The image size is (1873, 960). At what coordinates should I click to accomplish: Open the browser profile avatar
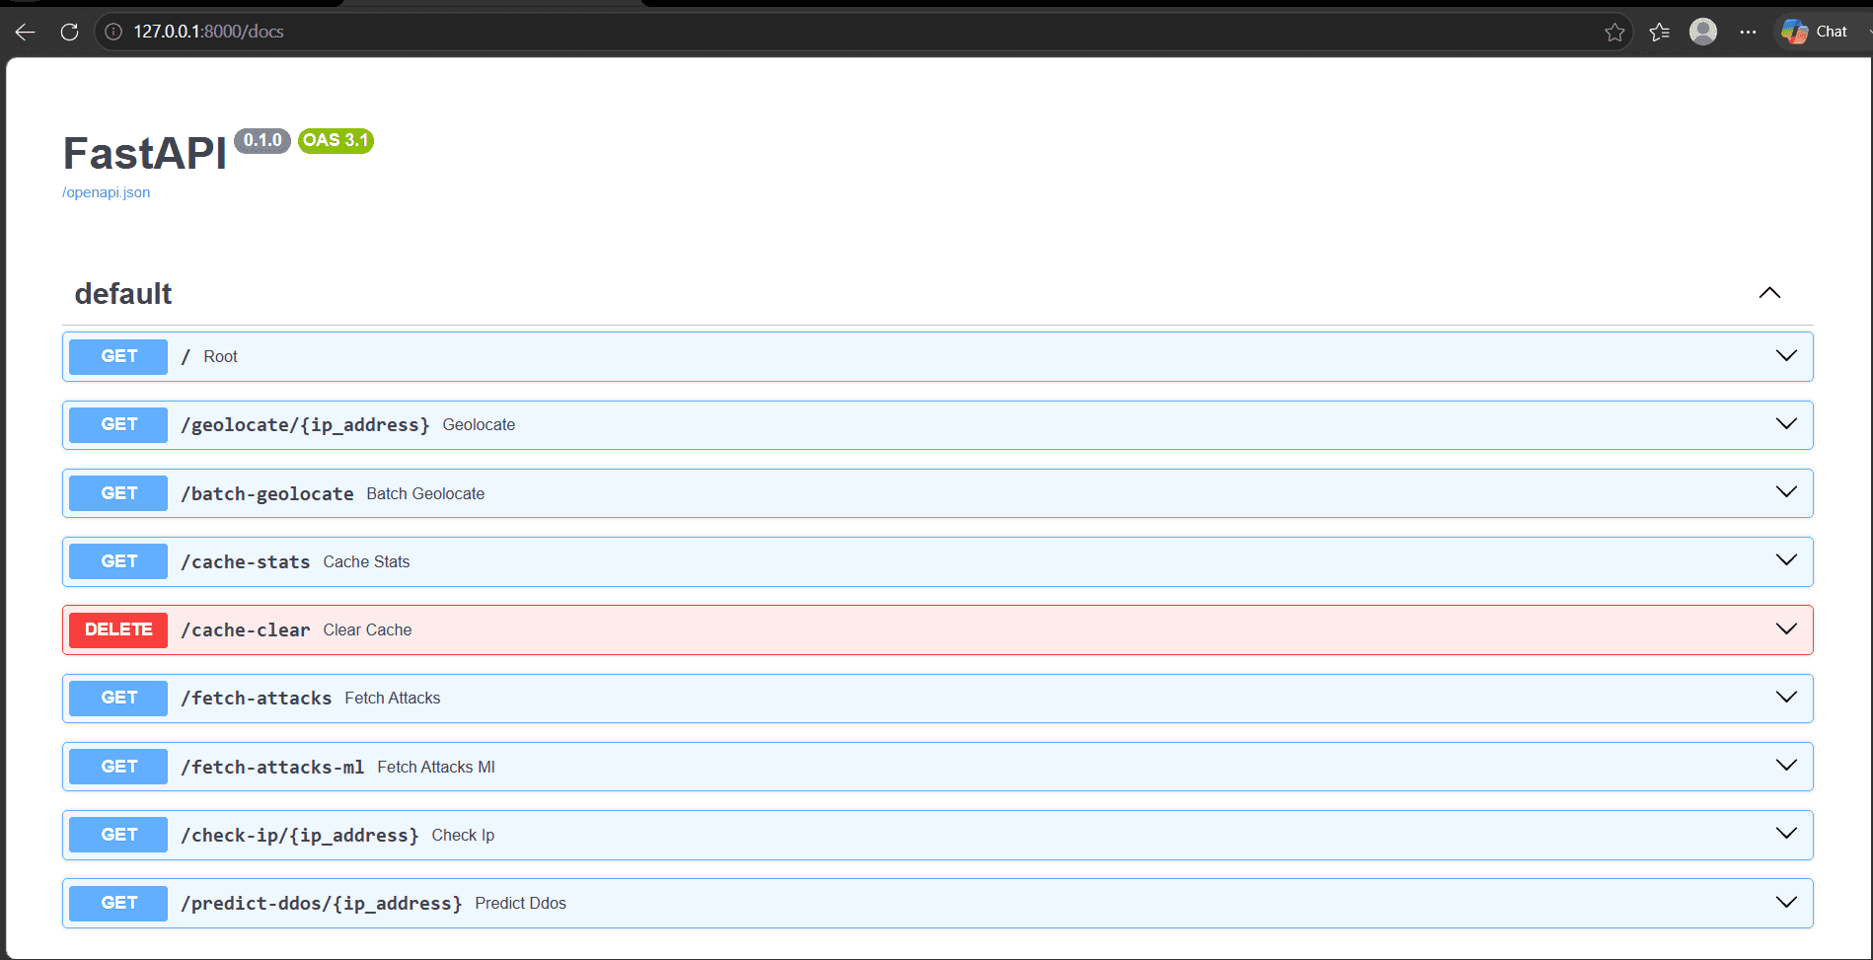click(x=1703, y=32)
